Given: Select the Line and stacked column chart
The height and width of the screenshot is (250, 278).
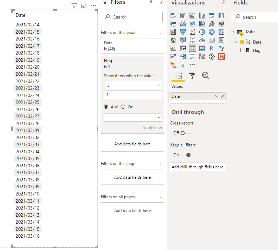Looking at the screenshot, I should [202, 24].
